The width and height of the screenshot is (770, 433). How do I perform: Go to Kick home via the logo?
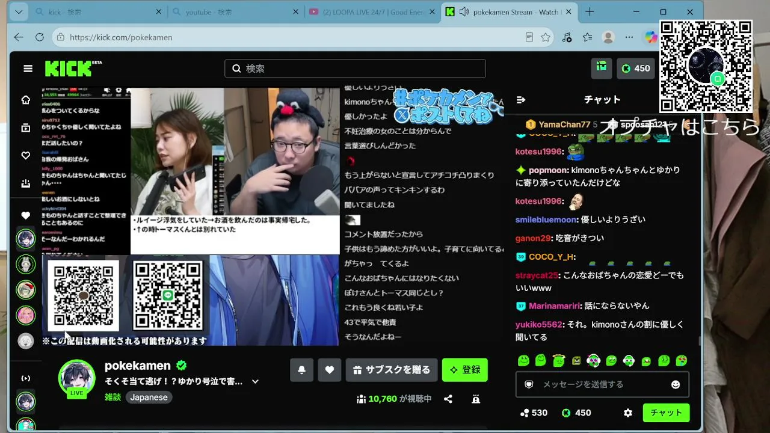(73, 69)
